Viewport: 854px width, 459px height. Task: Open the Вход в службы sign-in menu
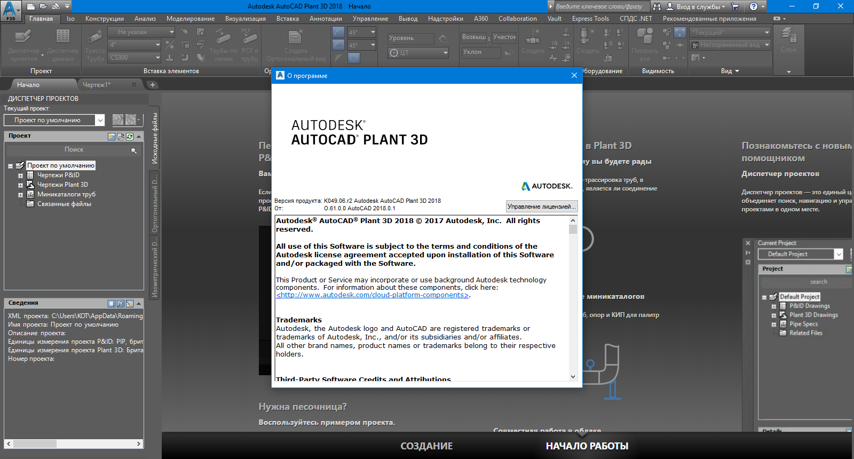pos(696,6)
